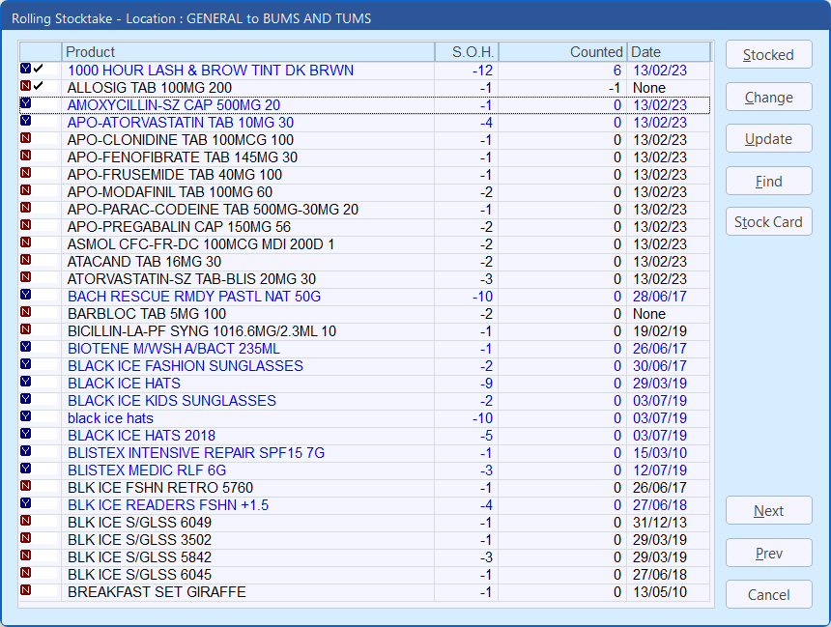Sort list by Product column header
Screen dimensions: 831x627
tap(247, 52)
